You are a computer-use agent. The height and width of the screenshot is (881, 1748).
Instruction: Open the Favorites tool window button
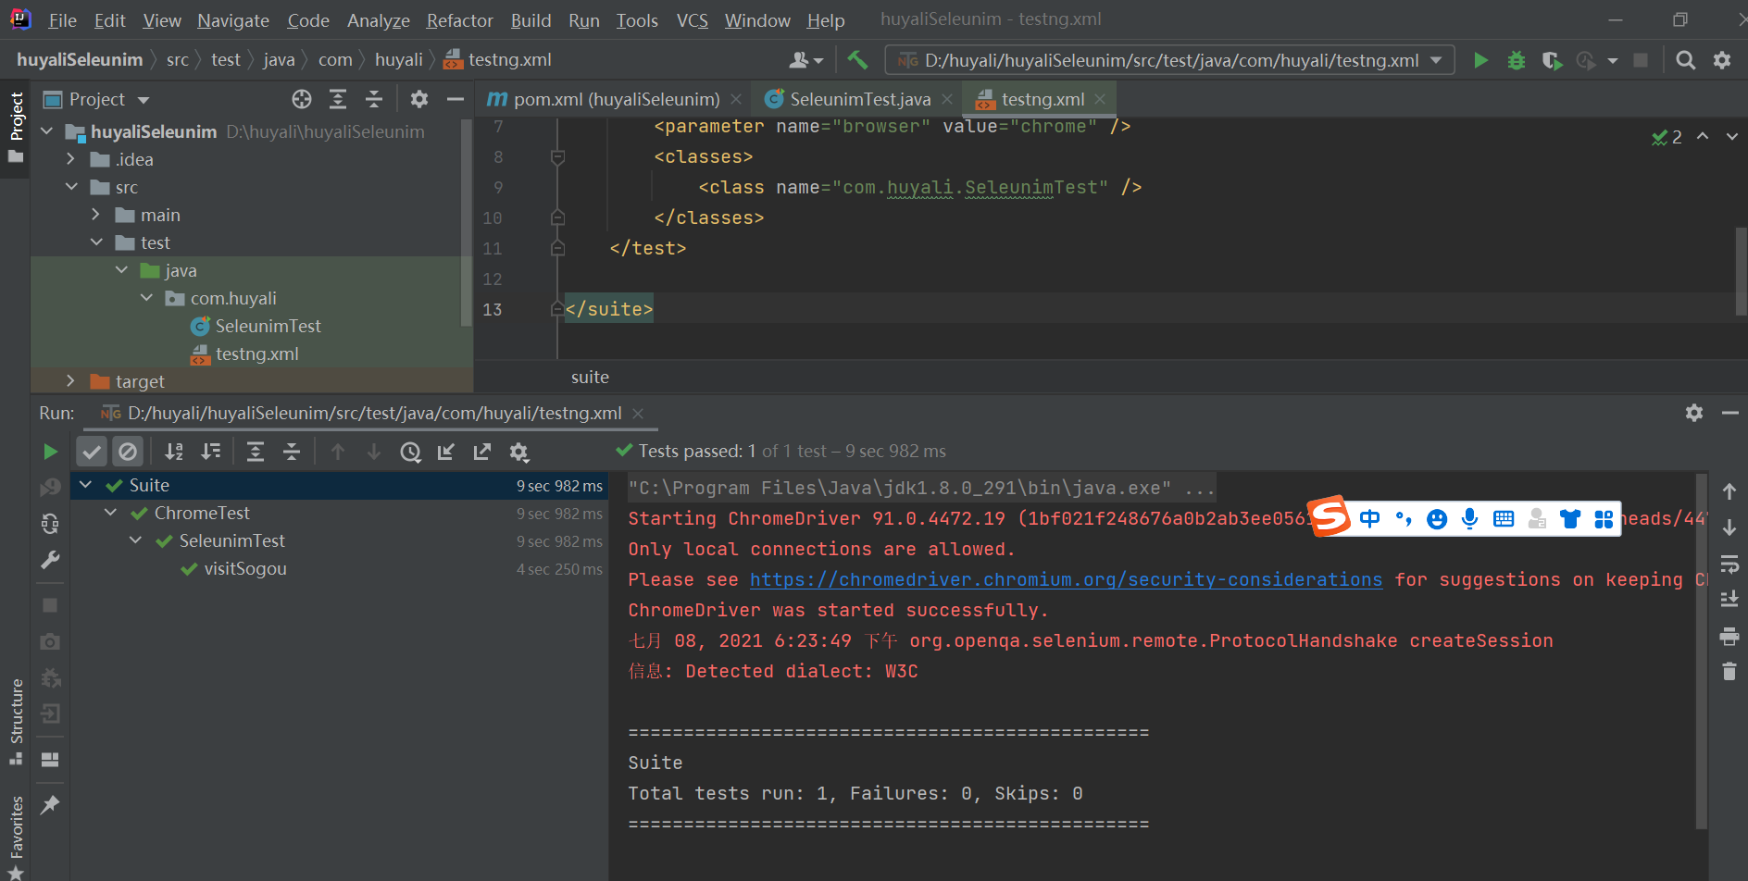point(16,836)
